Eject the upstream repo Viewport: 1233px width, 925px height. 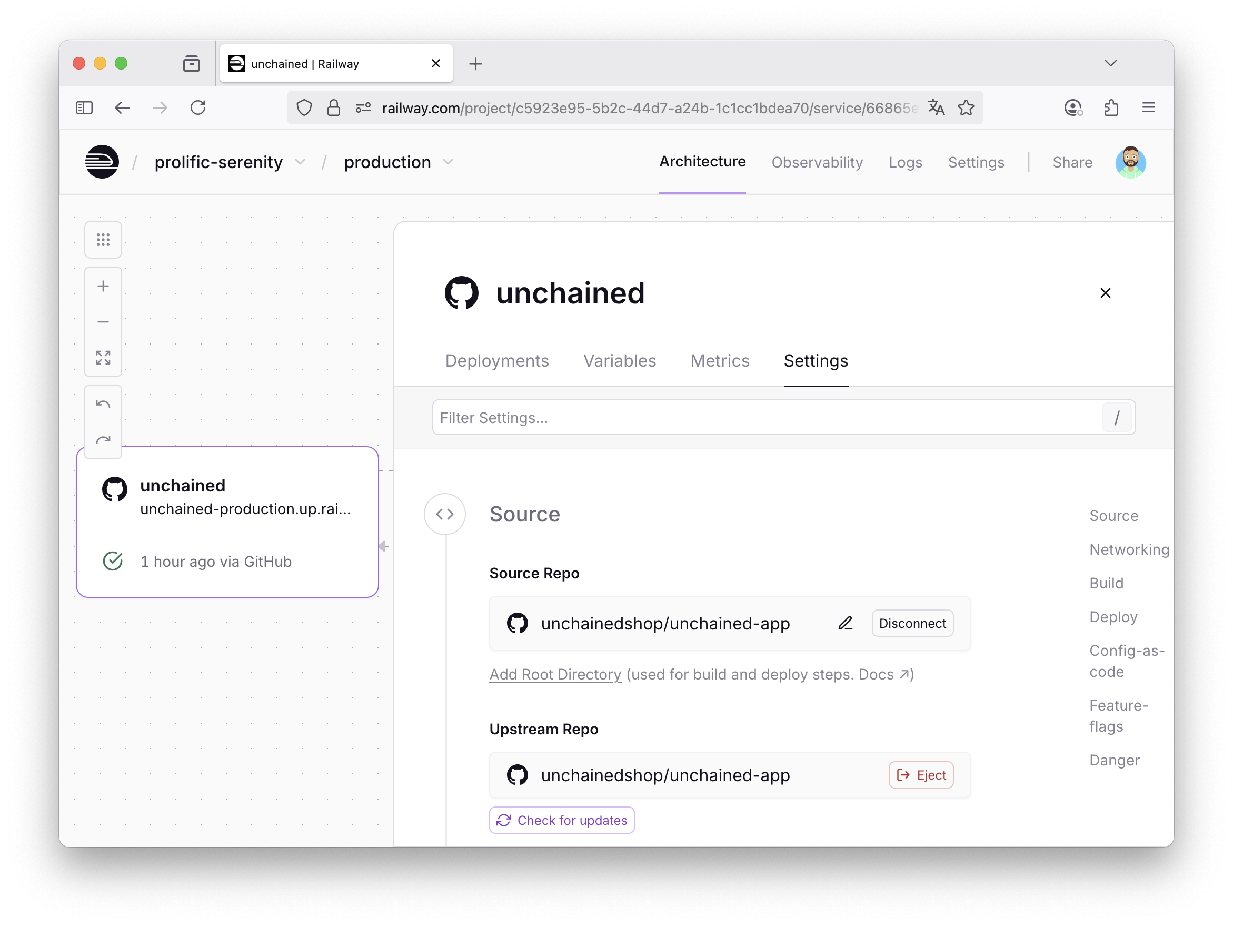click(x=921, y=774)
